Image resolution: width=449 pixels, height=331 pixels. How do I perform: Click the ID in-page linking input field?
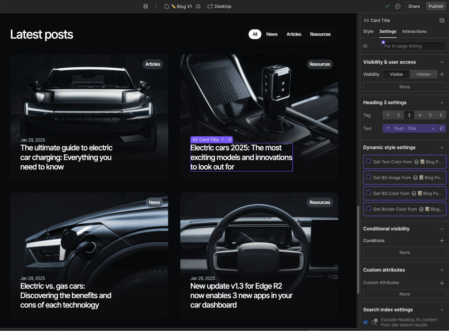[414, 46]
